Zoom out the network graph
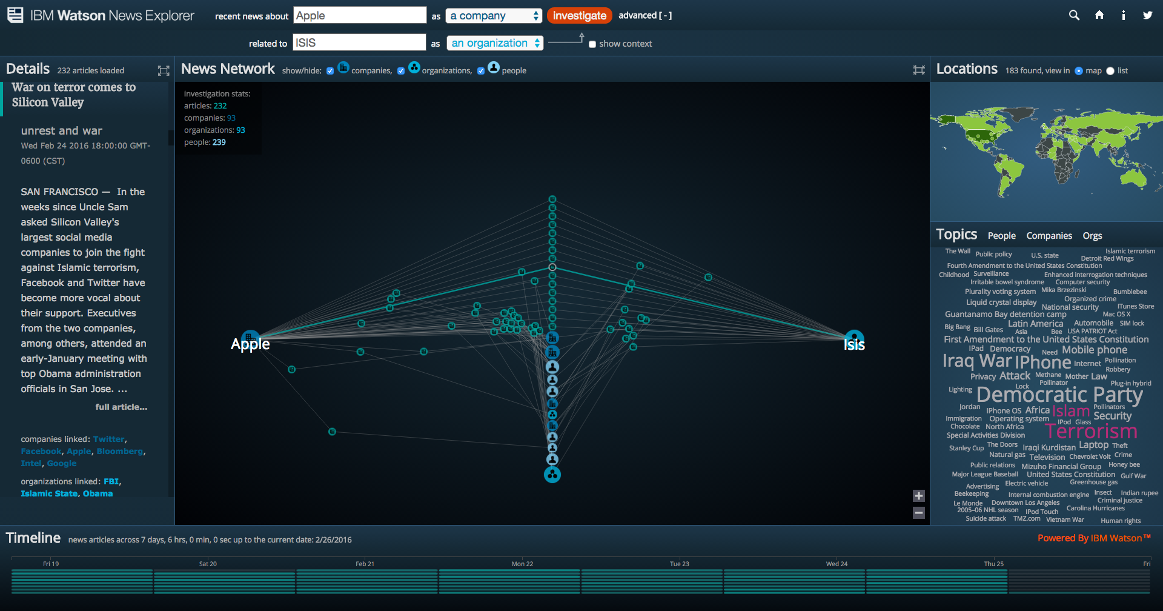Viewport: 1163px width, 611px height. (918, 513)
